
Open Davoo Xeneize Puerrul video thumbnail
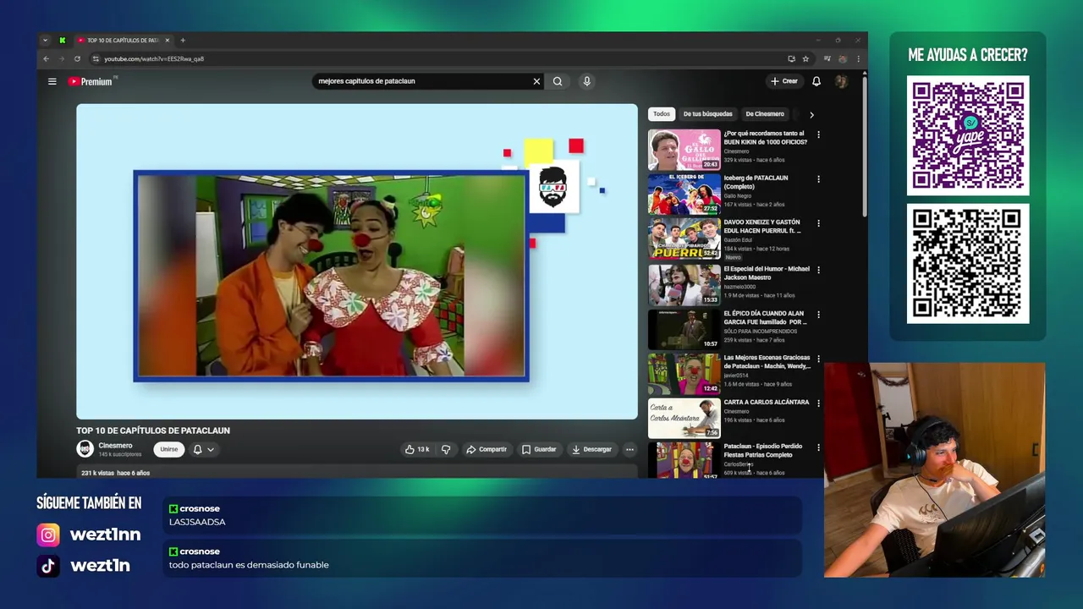(x=684, y=239)
